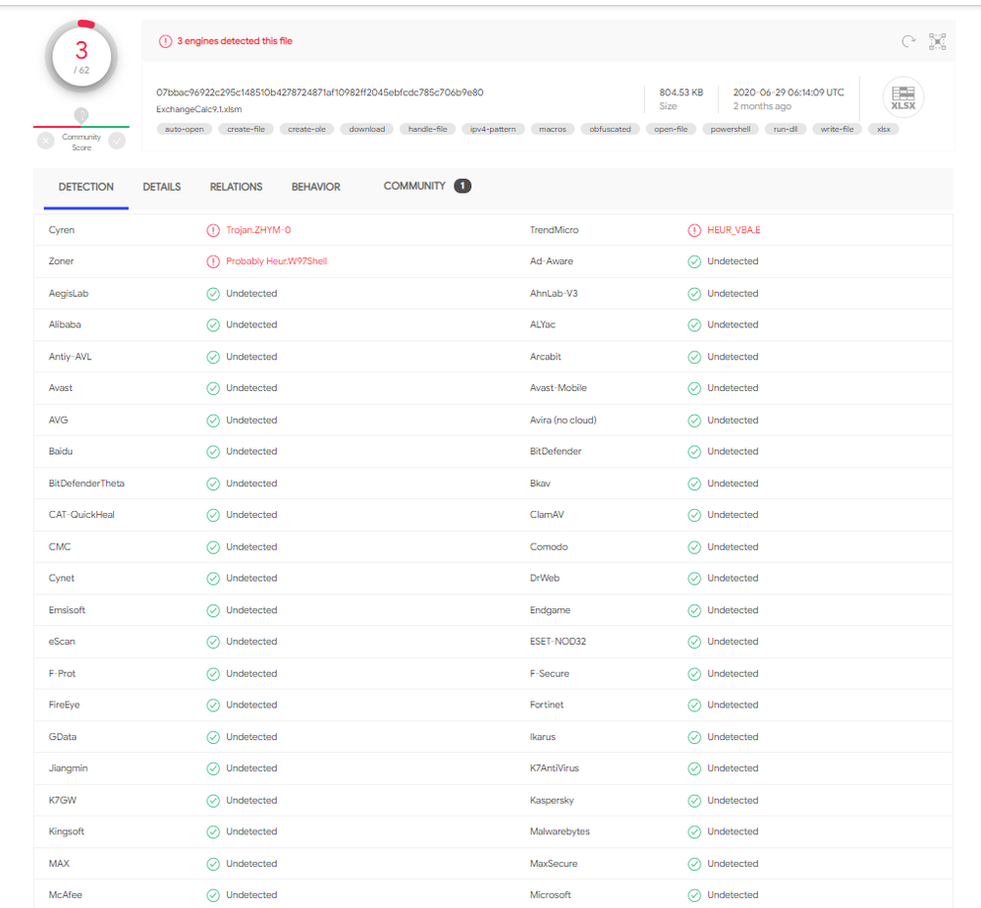The width and height of the screenshot is (981, 908).
Task: Click the HEUR_VBA.E detection name
Action: click(x=734, y=231)
